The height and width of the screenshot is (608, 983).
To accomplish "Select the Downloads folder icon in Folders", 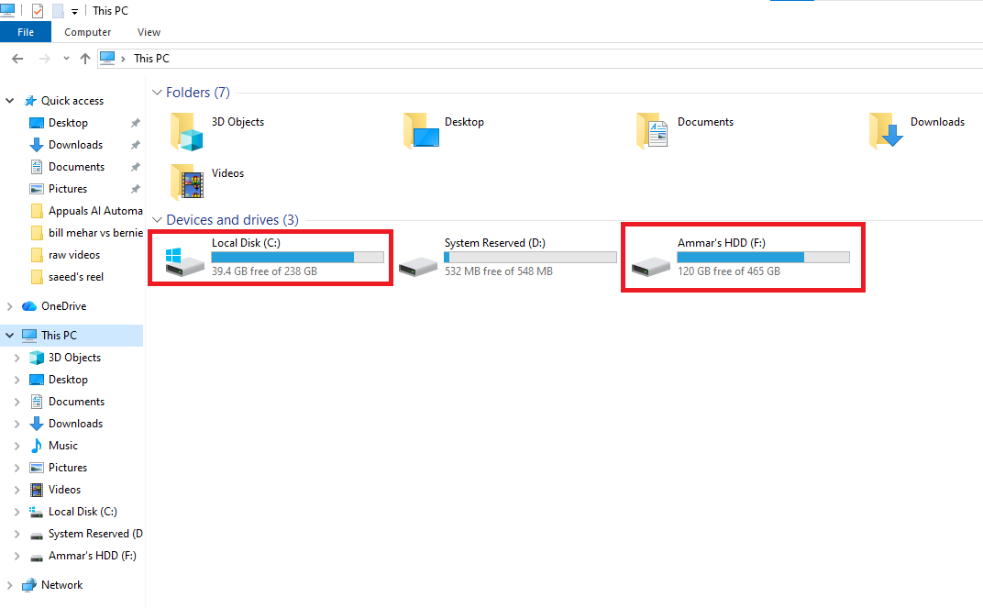I will 886,130.
